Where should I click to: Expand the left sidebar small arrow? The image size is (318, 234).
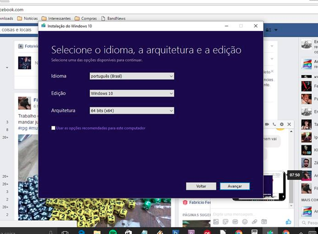pyautogui.click(x=7, y=68)
